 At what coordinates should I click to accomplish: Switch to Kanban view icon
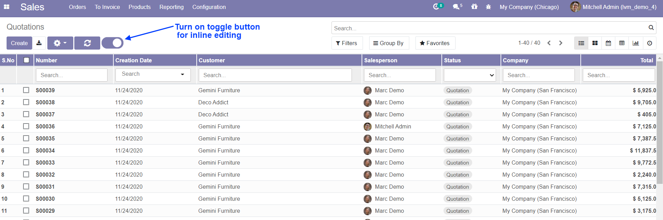(x=595, y=43)
